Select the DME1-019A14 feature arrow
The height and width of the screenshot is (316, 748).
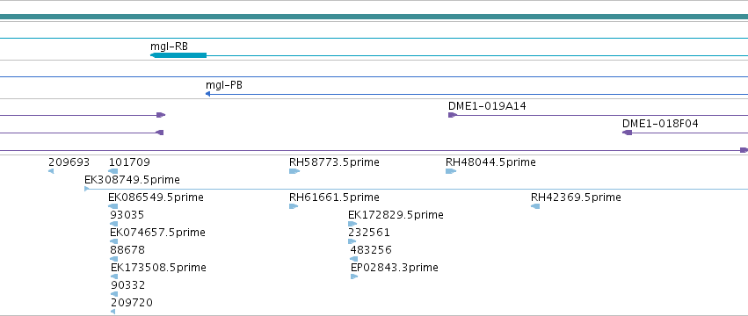453,115
